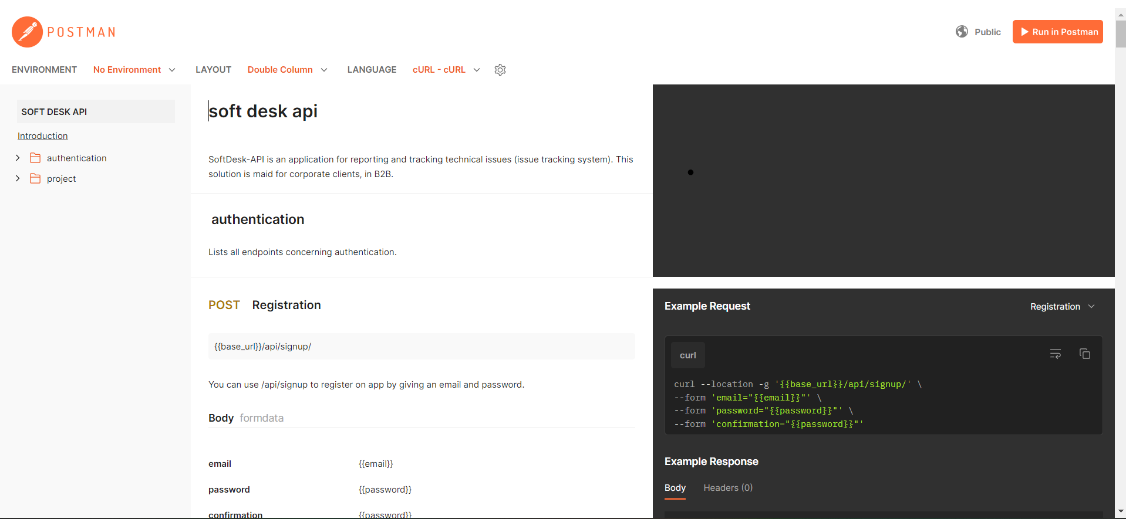Viewport: 1126px width, 519px height.
Task: Click the authentication folder icon
Action: [x=35, y=158]
